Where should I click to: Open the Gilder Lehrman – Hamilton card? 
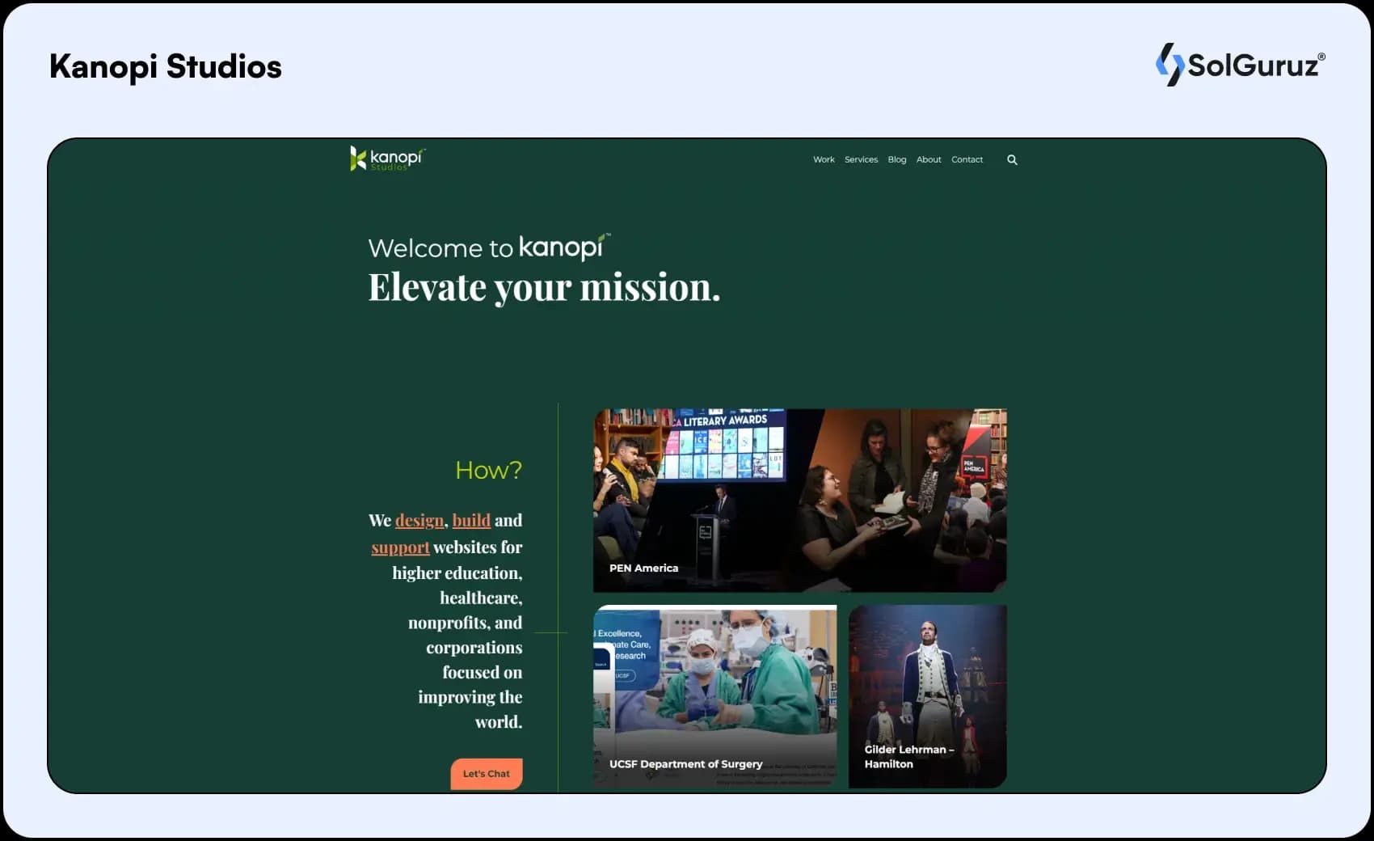click(x=928, y=696)
